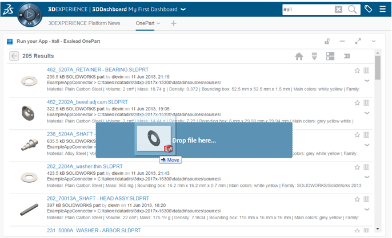Expand 236_5204A_SHAFT result details
The width and height of the screenshot is (392, 238).
(x=367, y=145)
